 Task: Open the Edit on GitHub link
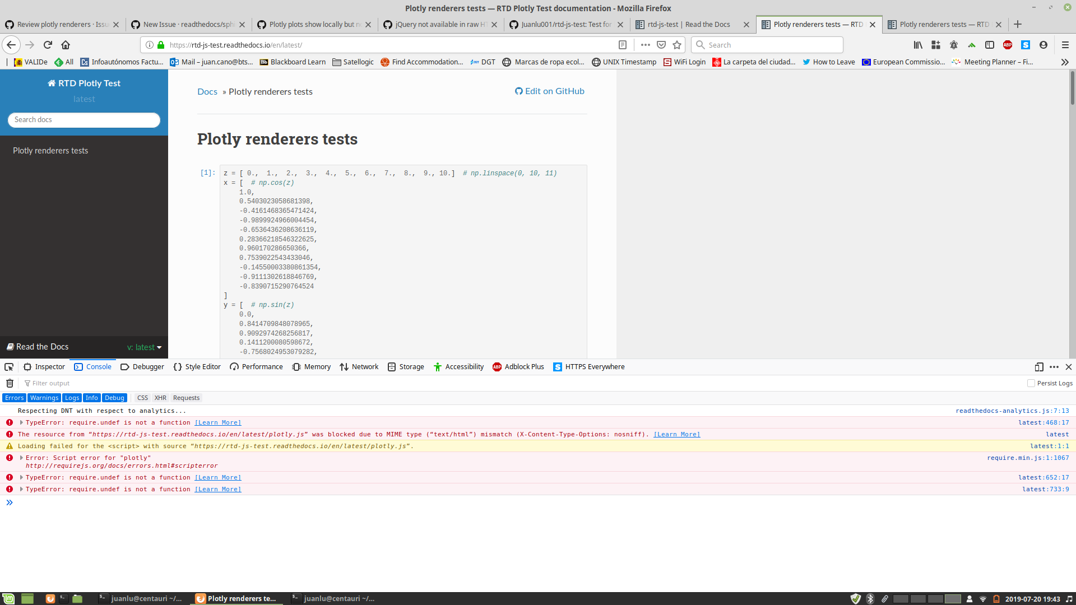coord(549,91)
